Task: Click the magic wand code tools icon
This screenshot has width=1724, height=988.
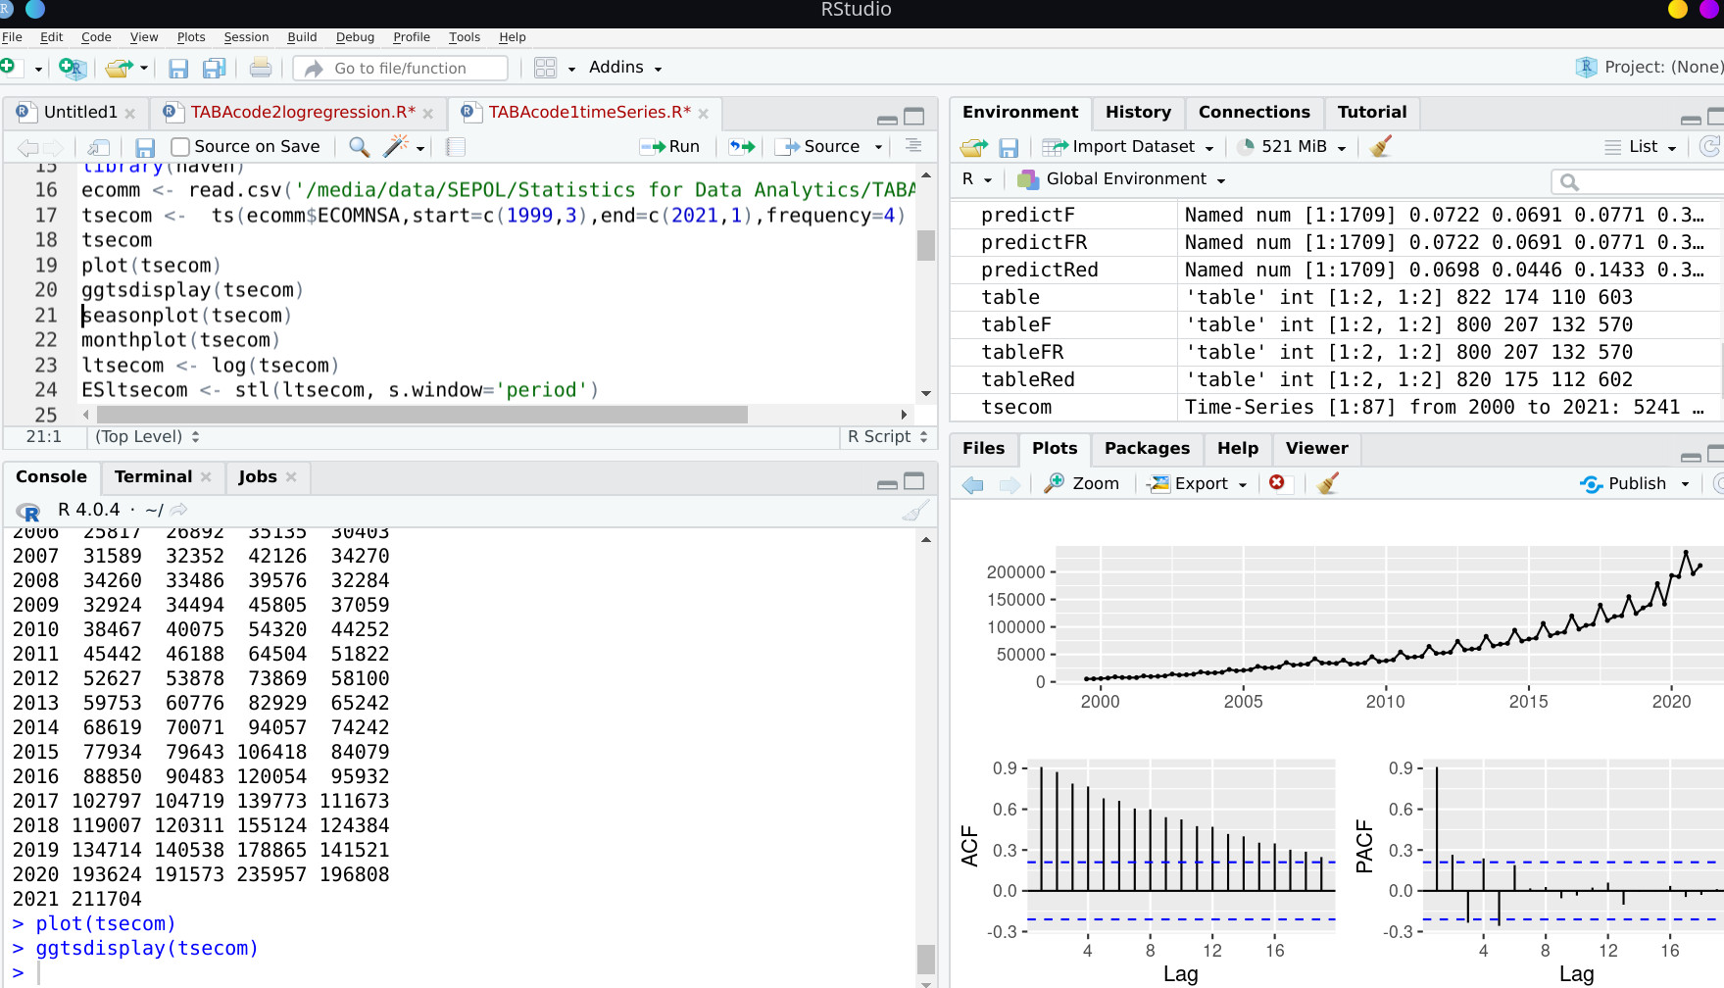Action: (x=395, y=146)
